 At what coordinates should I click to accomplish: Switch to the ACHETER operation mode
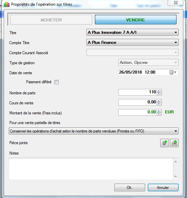51,20
